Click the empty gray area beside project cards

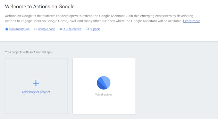pyautogui.click(x=177, y=86)
